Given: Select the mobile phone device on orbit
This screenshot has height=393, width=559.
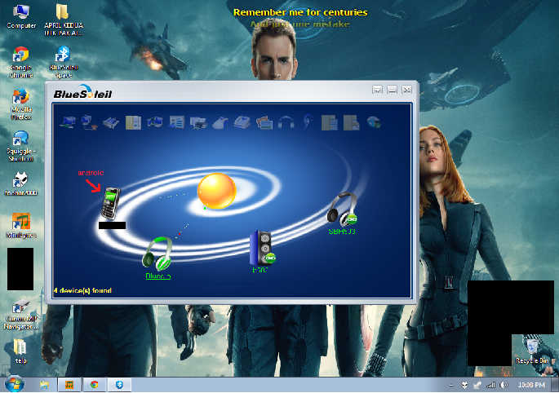Looking at the screenshot, I should pos(111,203).
